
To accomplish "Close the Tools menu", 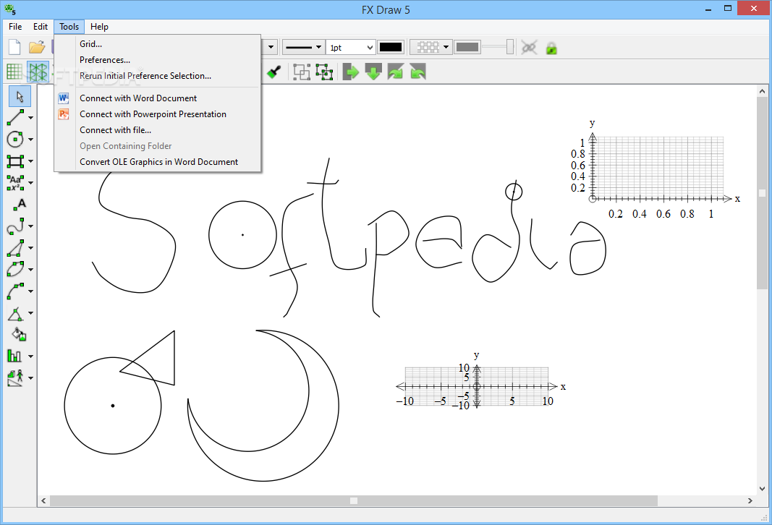I will tap(69, 27).
